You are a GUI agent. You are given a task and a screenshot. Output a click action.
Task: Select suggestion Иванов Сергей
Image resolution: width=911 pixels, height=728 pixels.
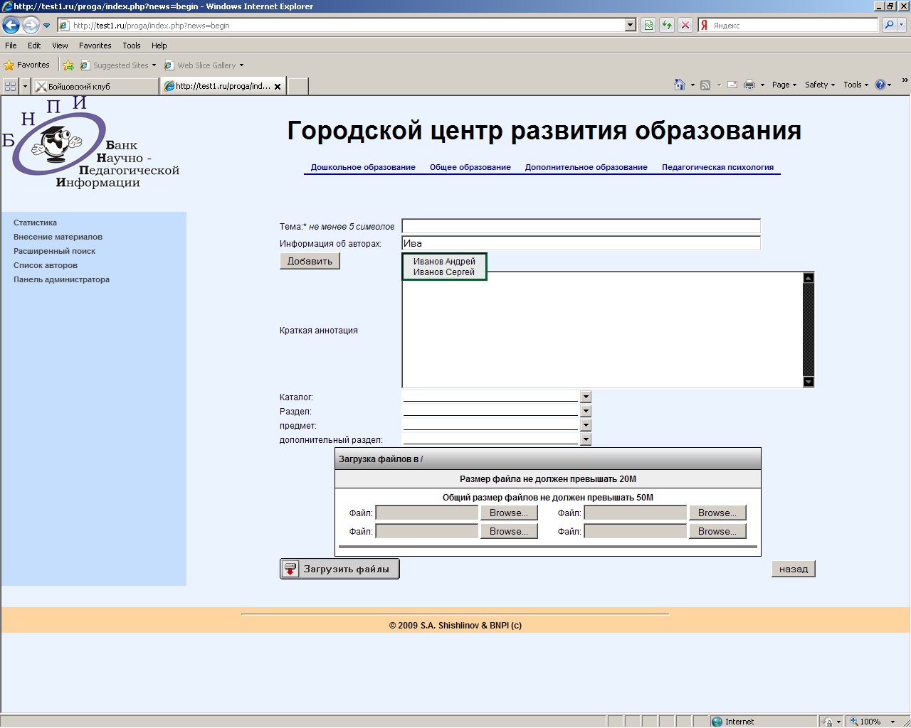click(444, 272)
